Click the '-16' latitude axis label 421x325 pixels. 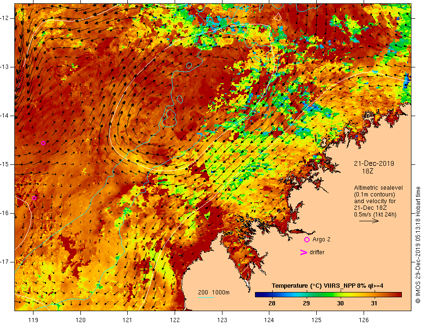pos(5,213)
